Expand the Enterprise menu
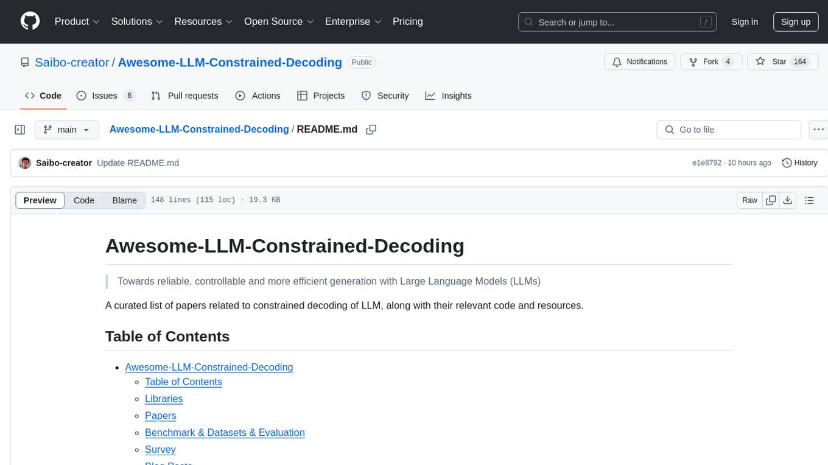The width and height of the screenshot is (828, 465). tap(353, 21)
